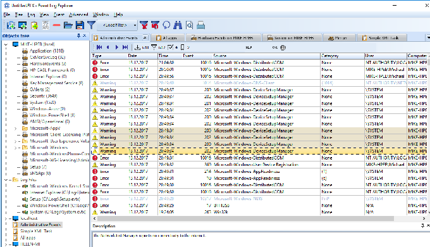
Task: Open the tab list dropdown arrow
Action: (428, 37)
